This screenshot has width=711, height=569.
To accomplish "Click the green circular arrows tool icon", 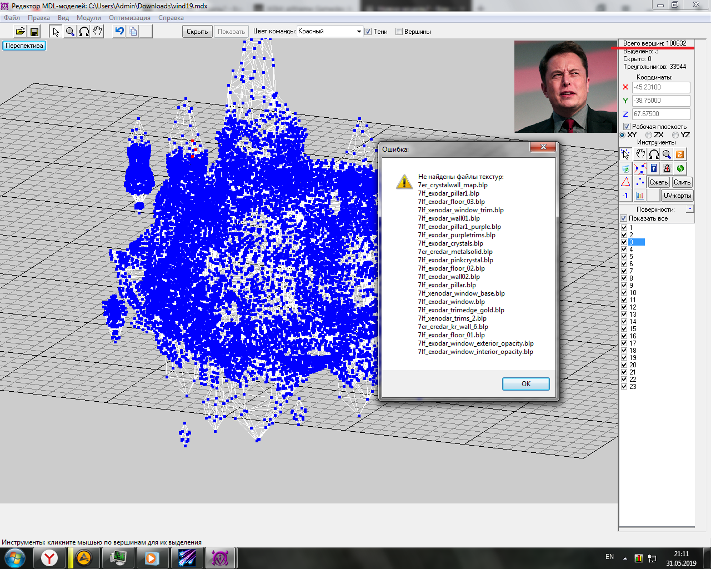I will [x=680, y=168].
